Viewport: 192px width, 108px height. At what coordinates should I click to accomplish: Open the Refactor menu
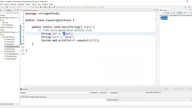click(13, 4)
